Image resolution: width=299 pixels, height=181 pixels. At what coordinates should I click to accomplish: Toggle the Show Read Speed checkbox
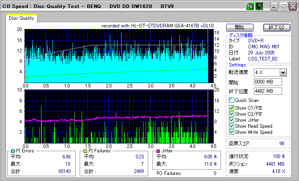click(x=231, y=126)
